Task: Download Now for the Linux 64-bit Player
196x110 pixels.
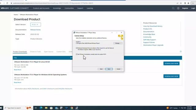Action: pyautogui.click(x=171, y=64)
